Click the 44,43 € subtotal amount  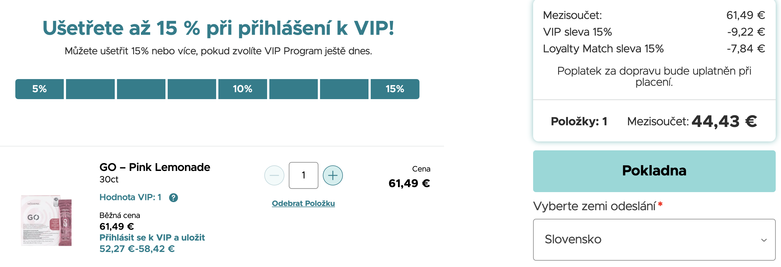click(724, 121)
